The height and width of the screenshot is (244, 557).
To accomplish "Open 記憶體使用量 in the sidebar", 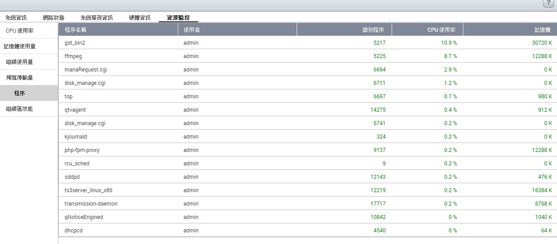I will [x=29, y=46].
